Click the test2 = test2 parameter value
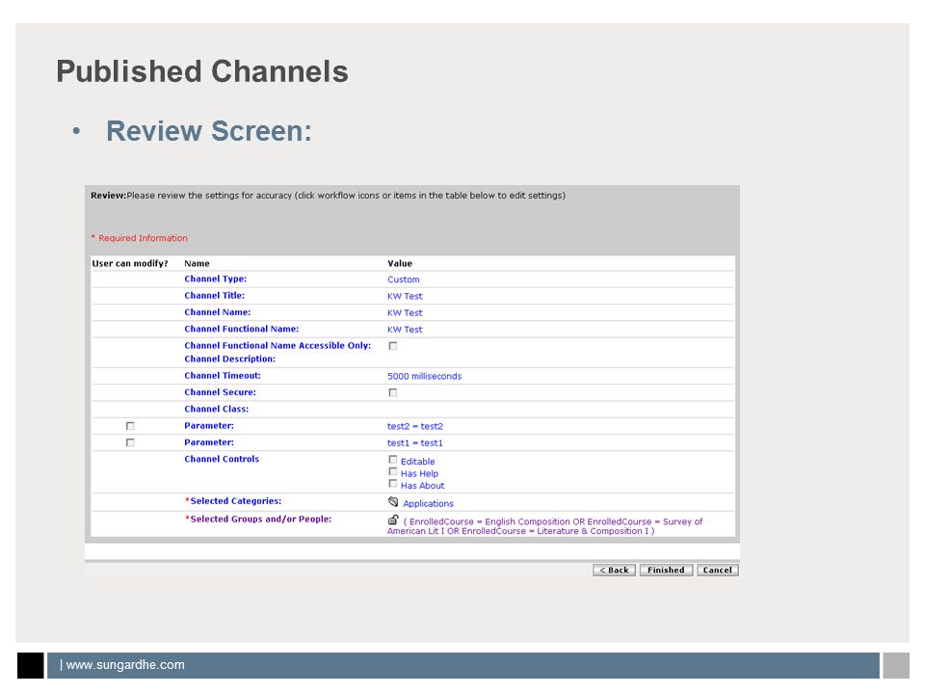925x694 pixels. pyautogui.click(x=414, y=426)
